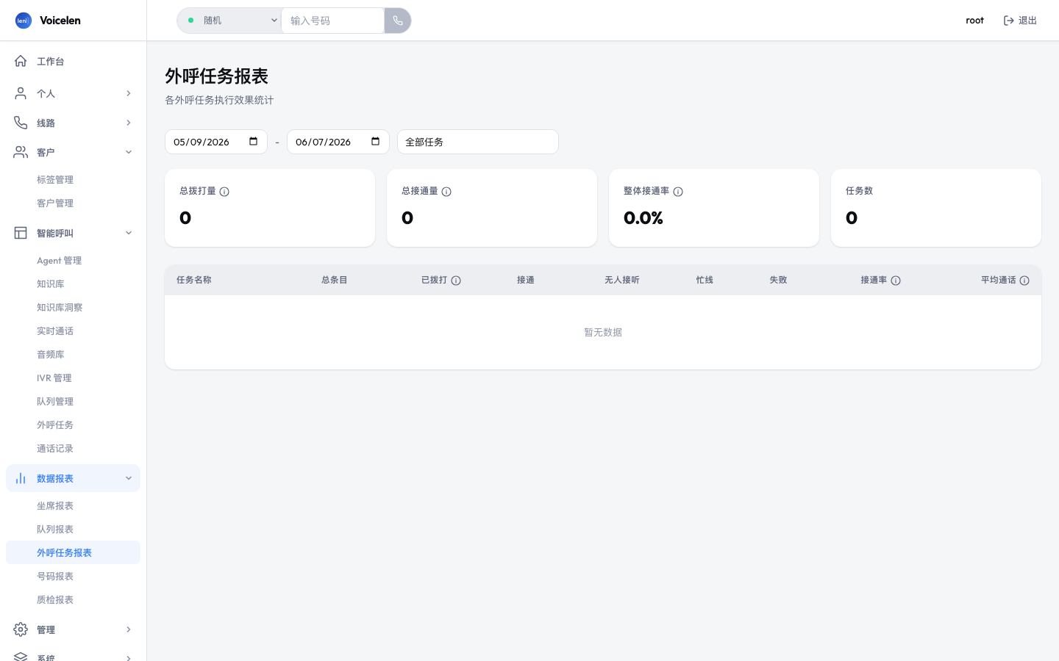Click the 个人 user icon
Viewport: 1059px width, 661px height.
click(21, 93)
